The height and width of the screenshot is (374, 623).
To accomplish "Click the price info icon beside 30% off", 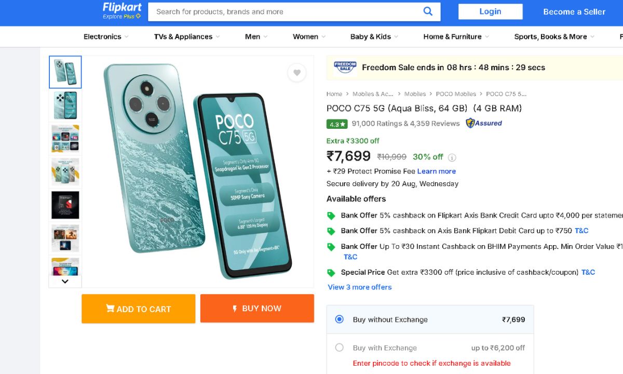I will 452,157.
